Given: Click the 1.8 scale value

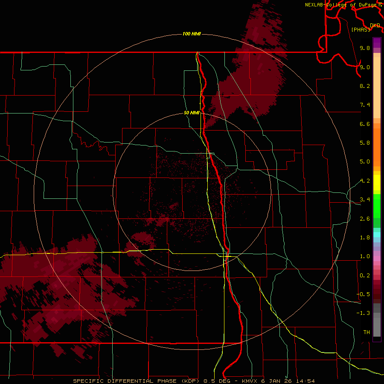Looking at the screenshot, I should coord(365,238).
